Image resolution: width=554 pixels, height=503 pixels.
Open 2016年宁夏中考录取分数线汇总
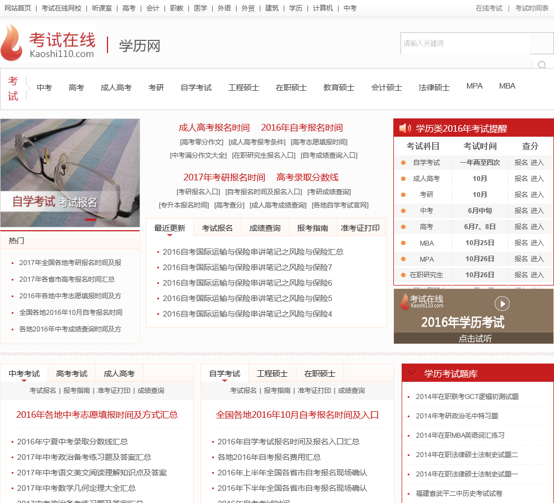point(73,442)
